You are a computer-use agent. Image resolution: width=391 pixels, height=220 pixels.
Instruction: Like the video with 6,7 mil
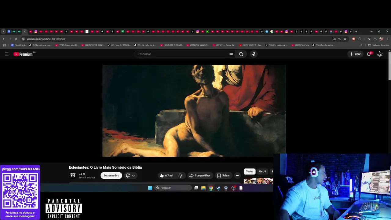pyautogui.click(x=166, y=175)
